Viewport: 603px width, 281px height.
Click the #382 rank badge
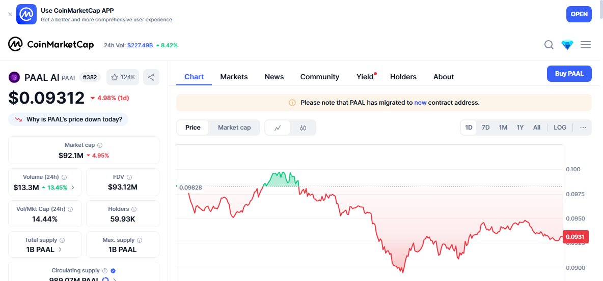90,77
